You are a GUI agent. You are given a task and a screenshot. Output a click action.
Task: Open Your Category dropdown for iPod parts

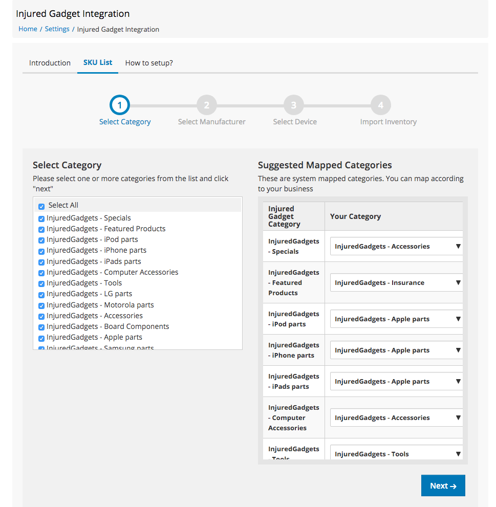(x=396, y=319)
